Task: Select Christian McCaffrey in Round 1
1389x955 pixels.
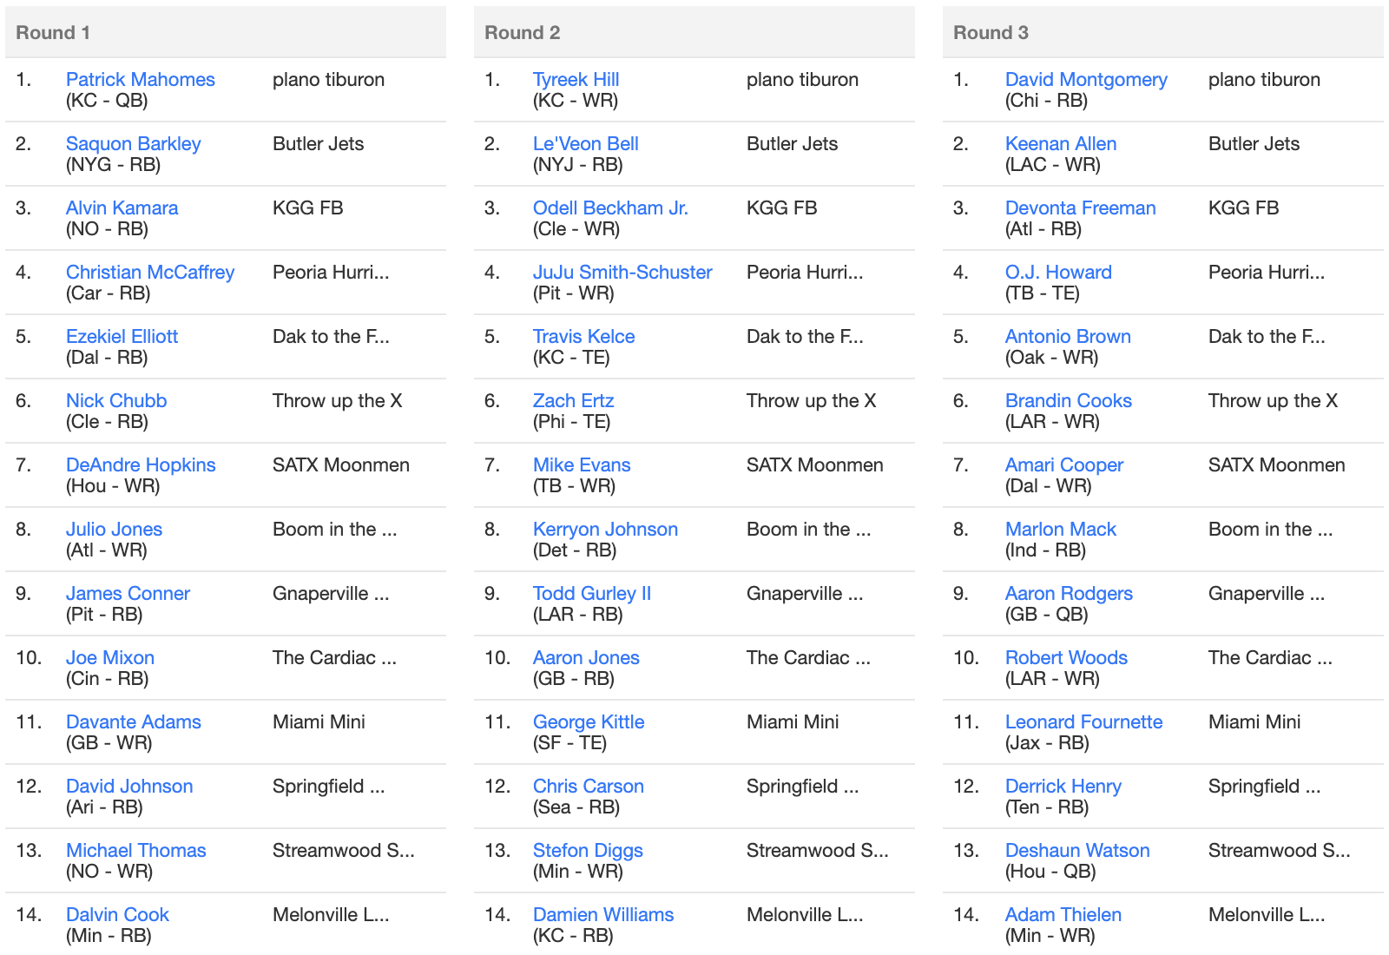Action: (150, 273)
